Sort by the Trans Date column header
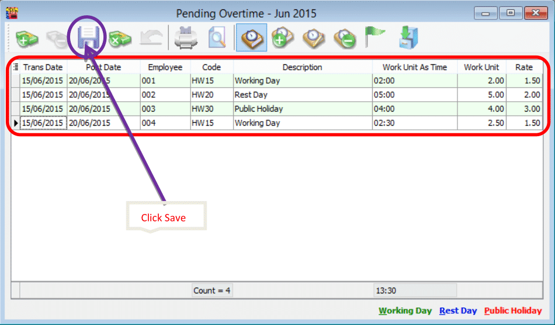 (43, 67)
